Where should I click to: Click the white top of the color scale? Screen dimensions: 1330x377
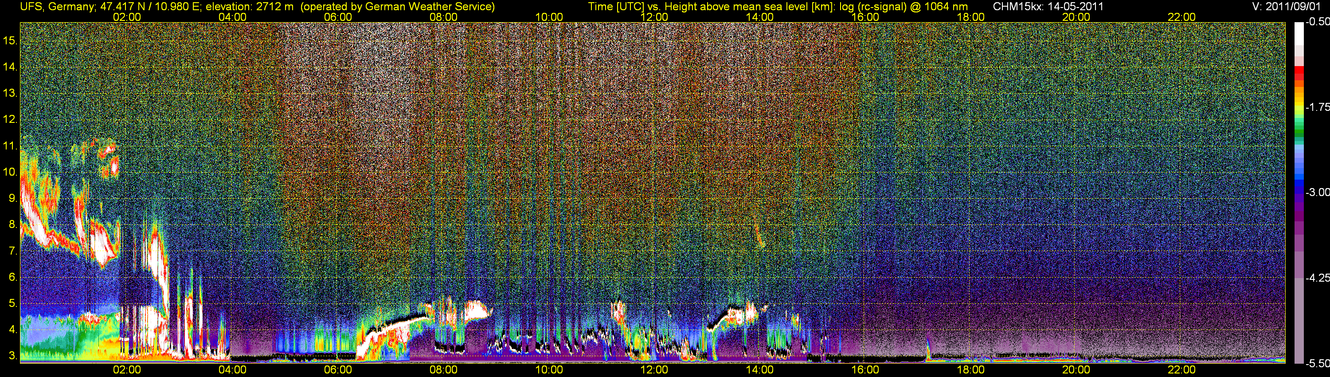click(1299, 34)
